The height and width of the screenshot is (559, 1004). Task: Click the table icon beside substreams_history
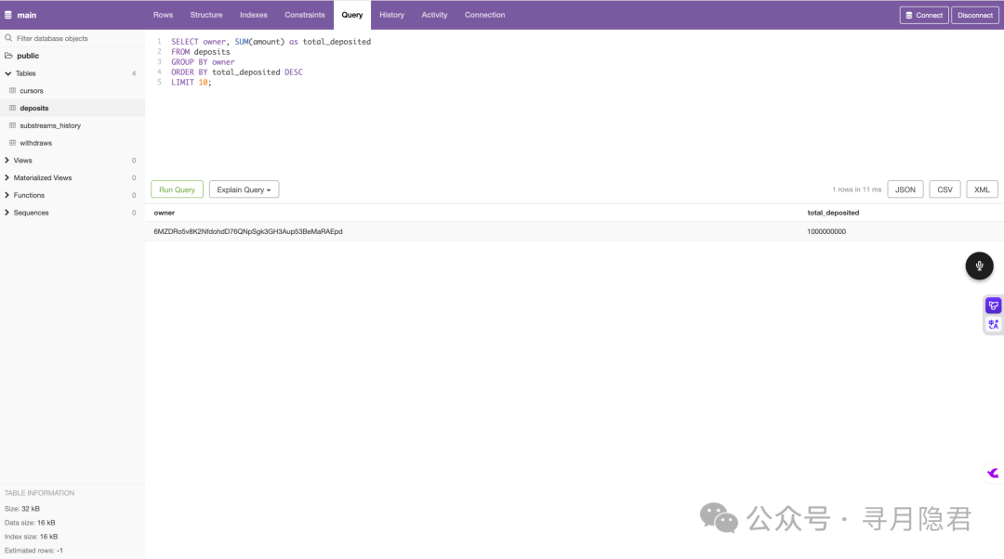pos(12,125)
